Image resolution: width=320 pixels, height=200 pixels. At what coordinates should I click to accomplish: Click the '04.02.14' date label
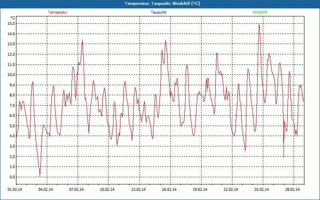click(x=46, y=190)
